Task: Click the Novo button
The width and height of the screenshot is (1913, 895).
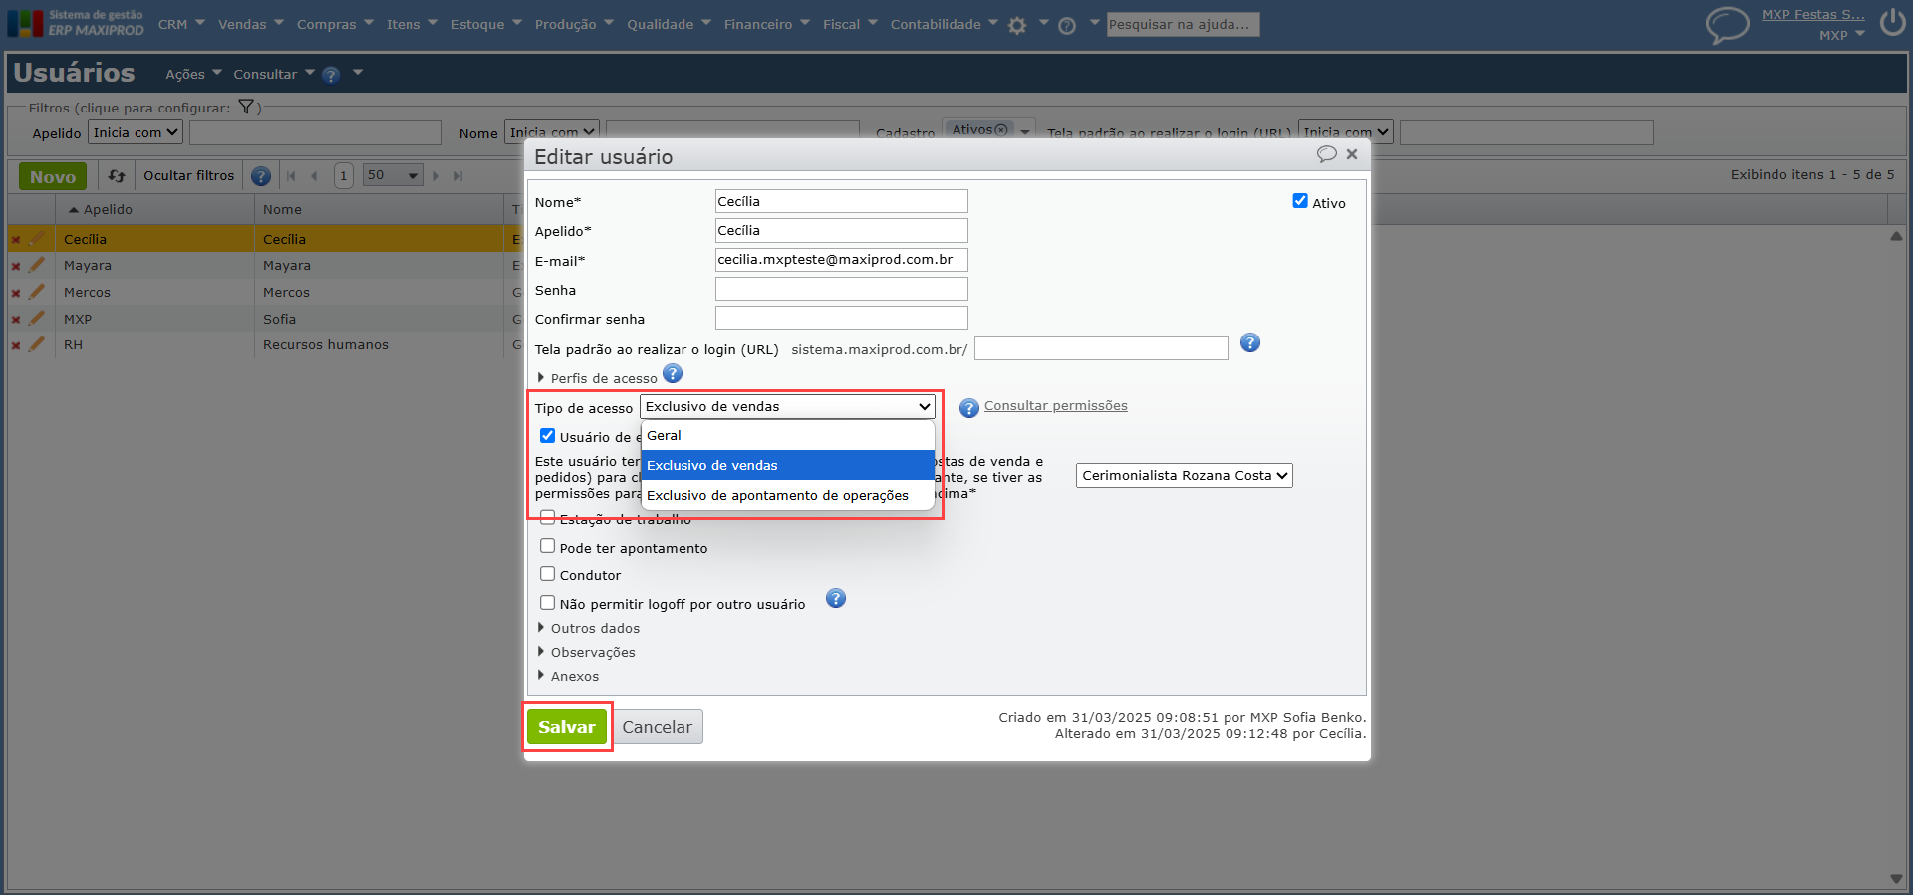Action: pyautogui.click(x=53, y=176)
